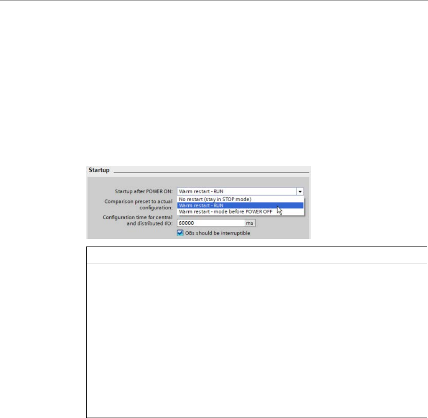The width and height of the screenshot is (428, 418).
Task: Click 'Configuration time for central and distributed I/O:' label
Action: 138,220
